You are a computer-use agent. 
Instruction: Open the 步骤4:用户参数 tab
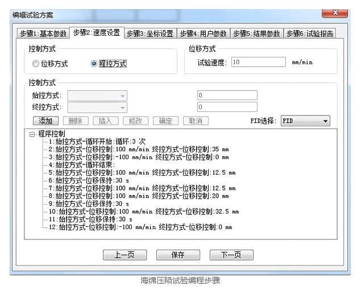click(203, 34)
